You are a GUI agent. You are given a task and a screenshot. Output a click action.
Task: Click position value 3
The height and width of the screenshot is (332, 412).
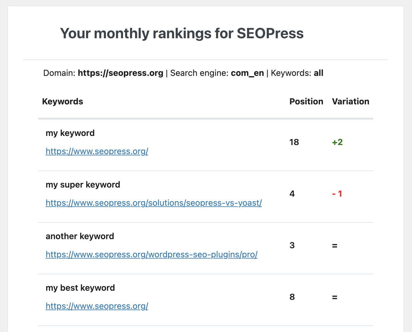tap(292, 245)
